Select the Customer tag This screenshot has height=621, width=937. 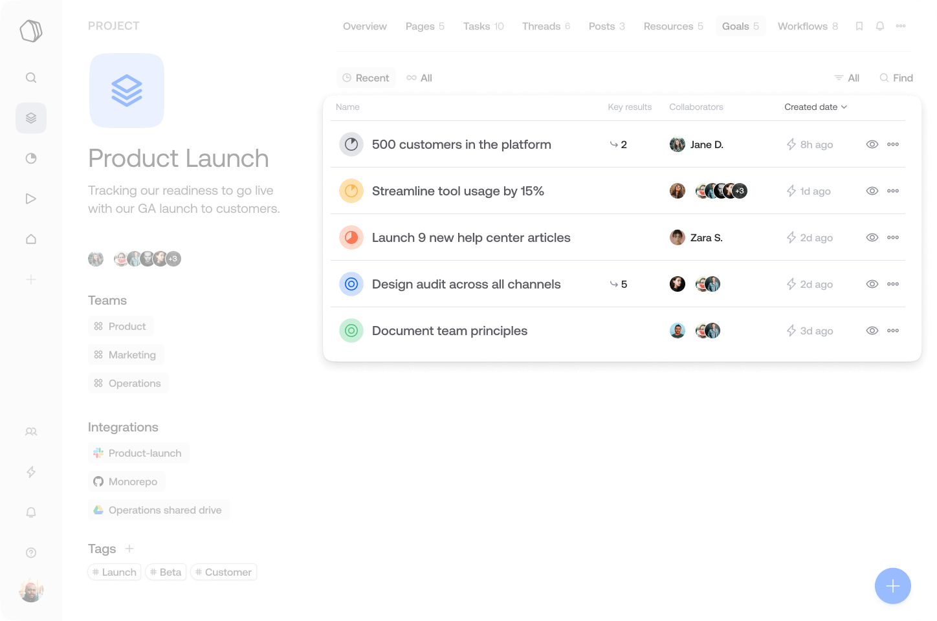pyautogui.click(x=223, y=572)
